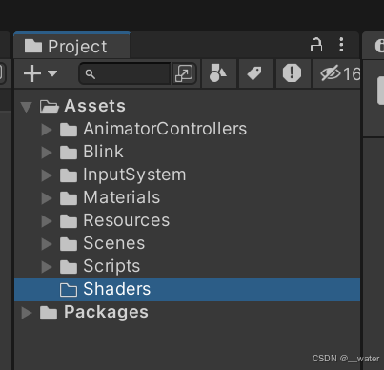Select the Project tab

tap(71, 46)
